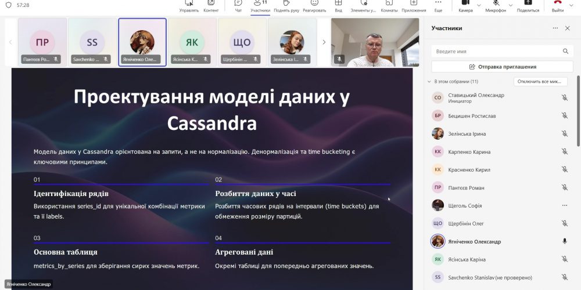Select Карпенко Карина in participants list
Screen dimensions: 581x290
pyautogui.click(x=500, y=151)
